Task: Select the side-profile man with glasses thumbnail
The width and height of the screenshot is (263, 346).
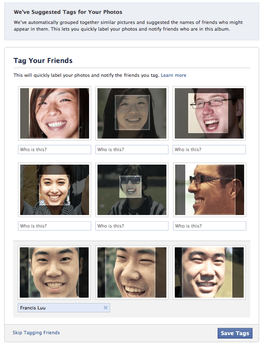Action: pyautogui.click(x=209, y=190)
